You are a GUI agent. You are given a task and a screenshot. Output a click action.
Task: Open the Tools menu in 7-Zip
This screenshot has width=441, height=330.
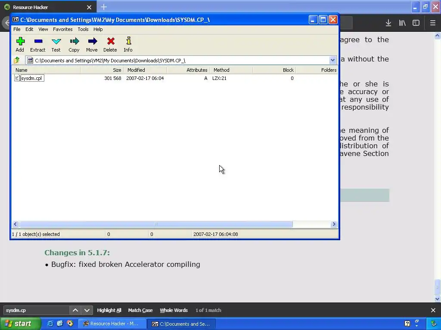(x=83, y=29)
